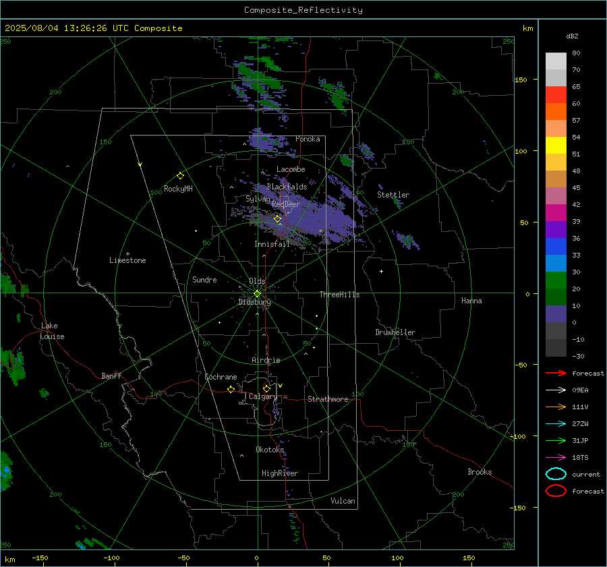Select the light gray 80–70 dBZ swatch

click(556, 61)
